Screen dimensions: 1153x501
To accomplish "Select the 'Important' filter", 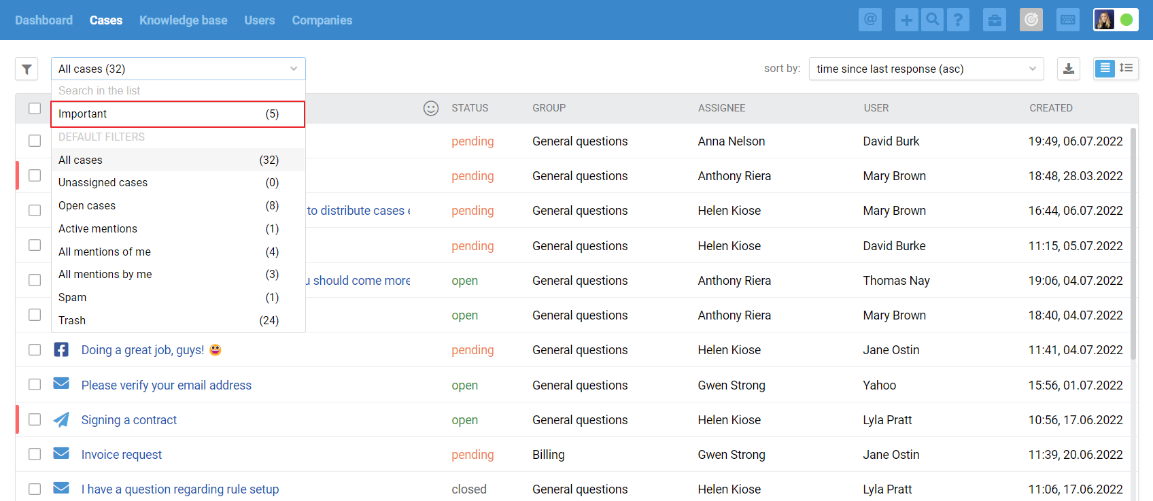I will click(x=178, y=114).
